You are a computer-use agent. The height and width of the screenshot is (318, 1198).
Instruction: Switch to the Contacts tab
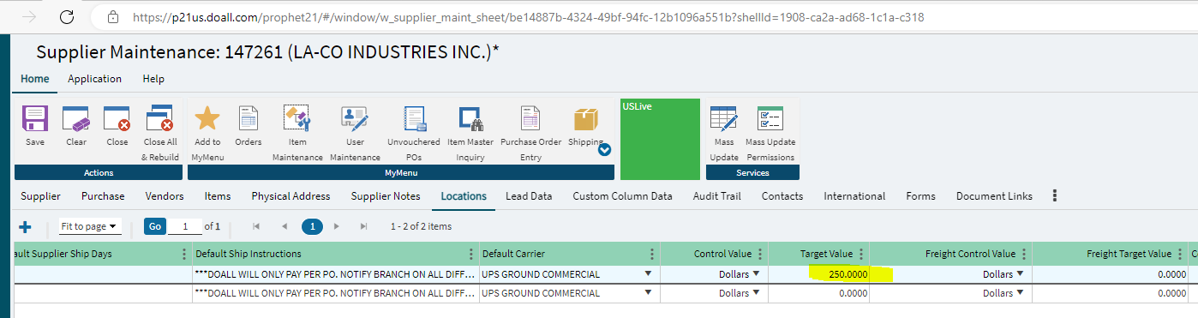click(x=782, y=196)
